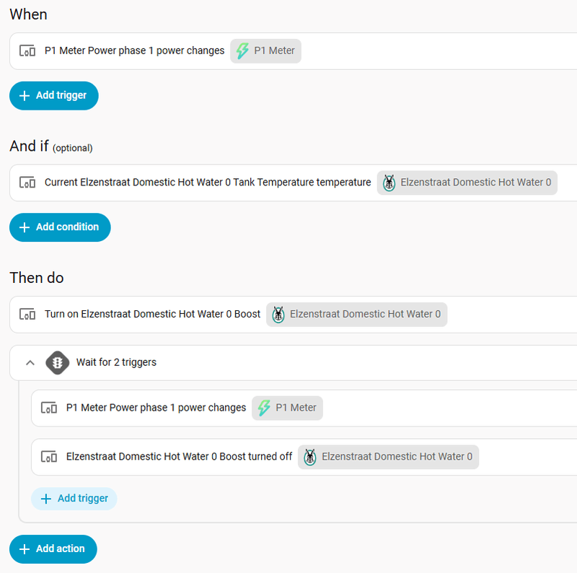Add a new condition under And if
This screenshot has height=573, width=577.
(60, 227)
